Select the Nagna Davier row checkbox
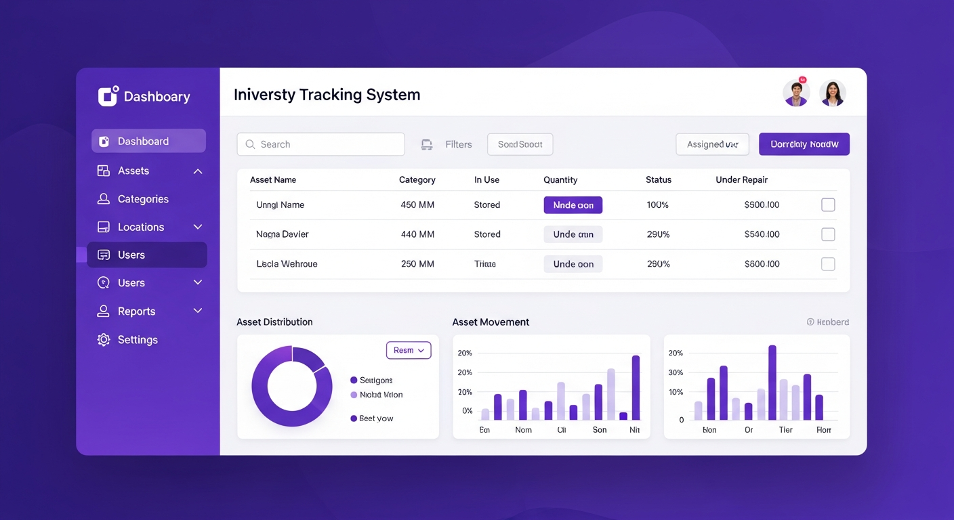 [827, 234]
